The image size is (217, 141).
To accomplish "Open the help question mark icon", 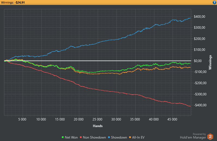I will (x=214, y=2).
